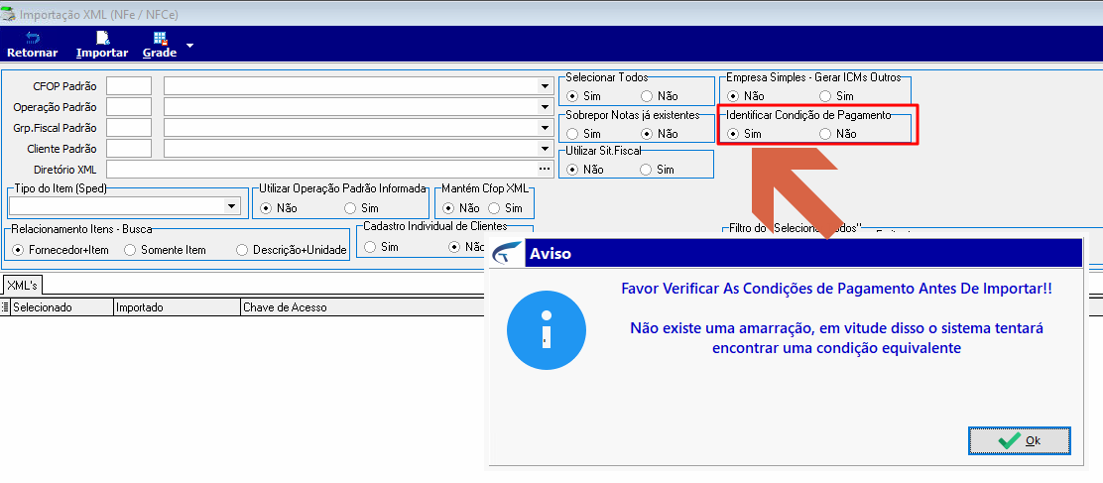Select Sim for Utilizar Sit.Fiscal

(646, 170)
